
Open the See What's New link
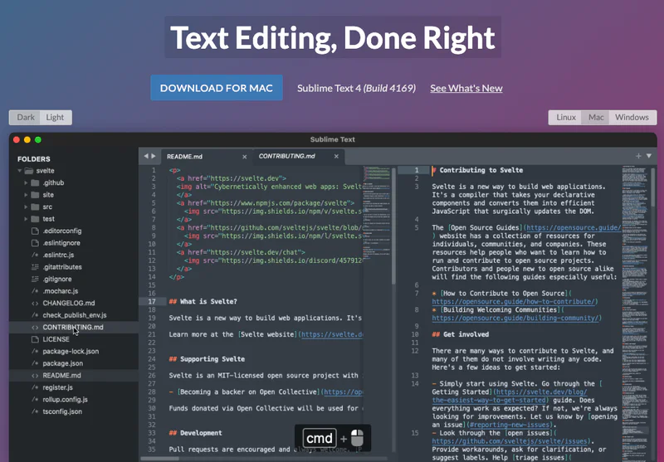pyautogui.click(x=466, y=88)
